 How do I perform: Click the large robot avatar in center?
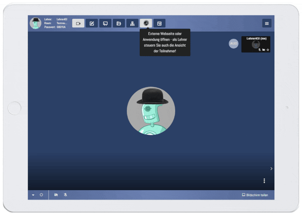pyautogui.click(x=151, y=111)
